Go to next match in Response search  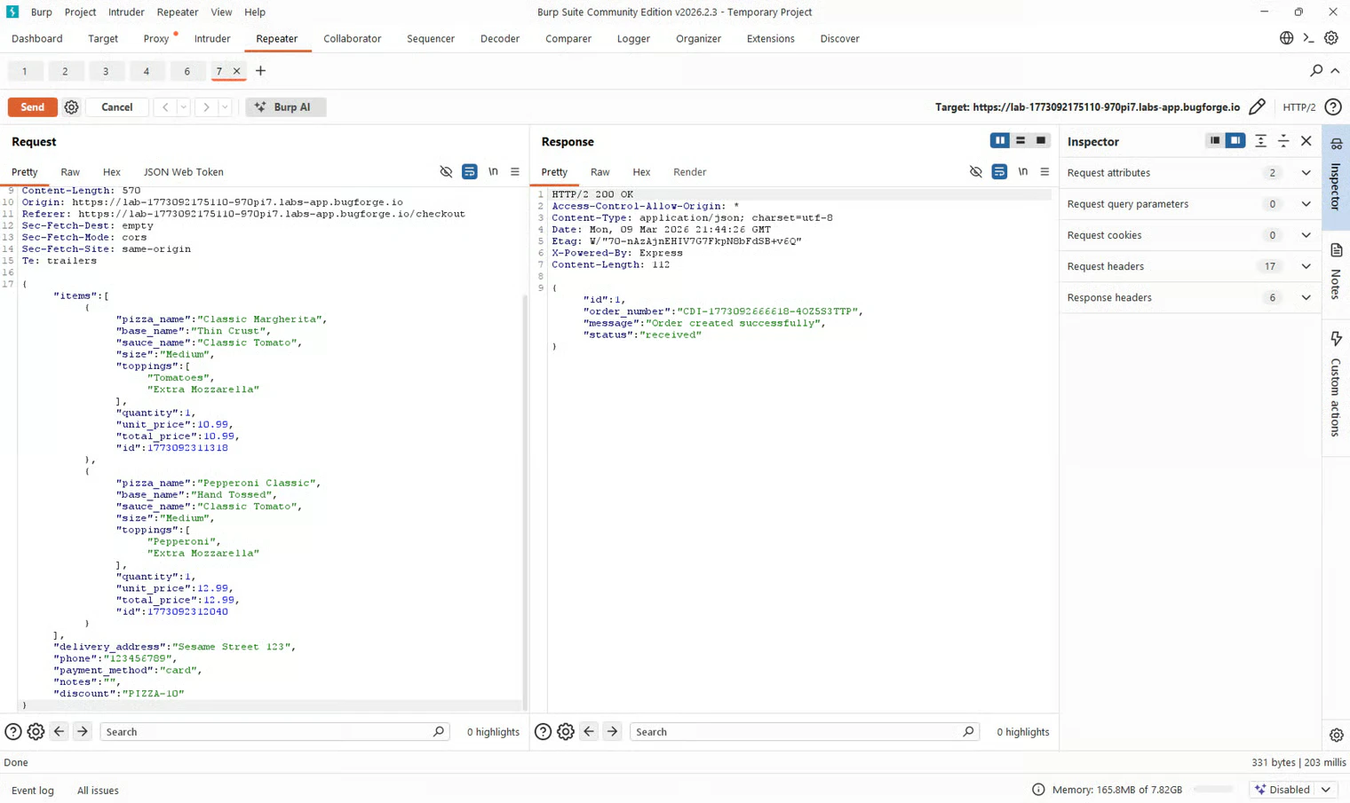[x=612, y=732]
